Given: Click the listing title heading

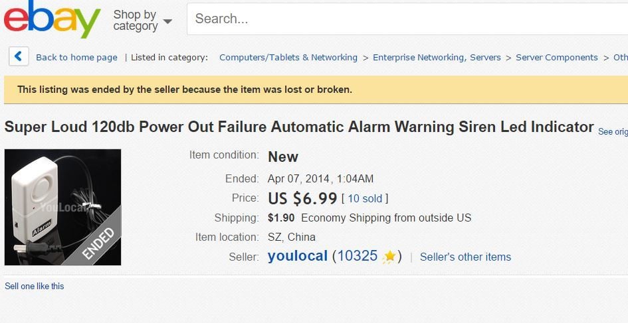Looking at the screenshot, I should 299,127.
